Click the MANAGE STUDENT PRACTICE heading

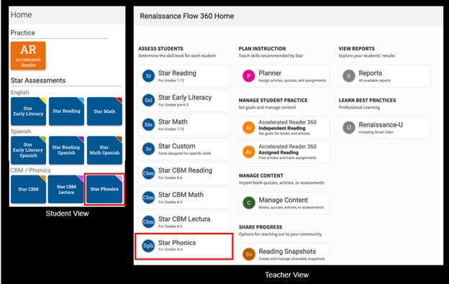pyautogui.click(x=273, y=101)
